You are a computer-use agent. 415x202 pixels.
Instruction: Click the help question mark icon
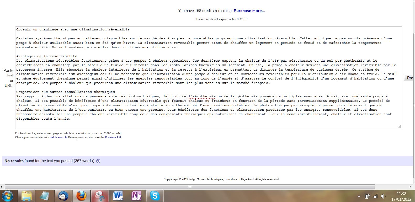pyautogui.click(x=98, y=161)
